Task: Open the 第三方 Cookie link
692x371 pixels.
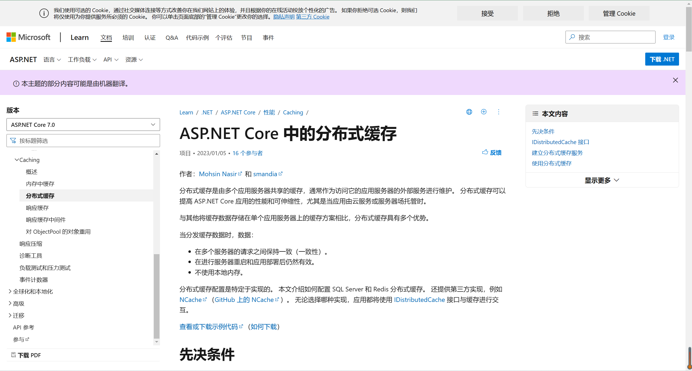Action: pos(313,17)
